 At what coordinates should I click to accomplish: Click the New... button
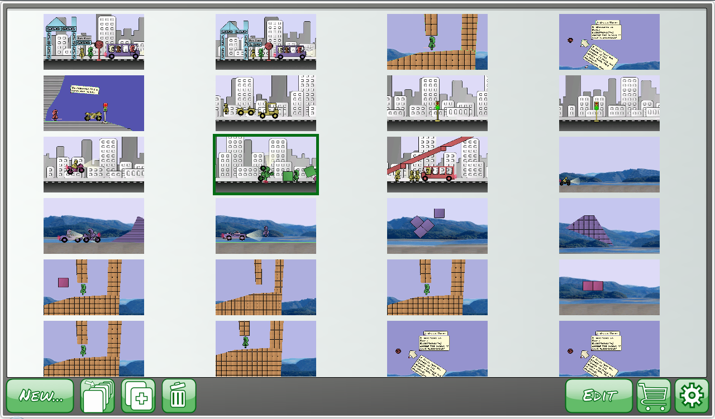40,396
